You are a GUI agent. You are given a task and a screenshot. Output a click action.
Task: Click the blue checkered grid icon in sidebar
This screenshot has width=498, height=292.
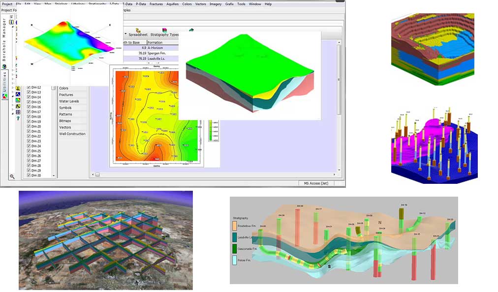coord(18,112)
